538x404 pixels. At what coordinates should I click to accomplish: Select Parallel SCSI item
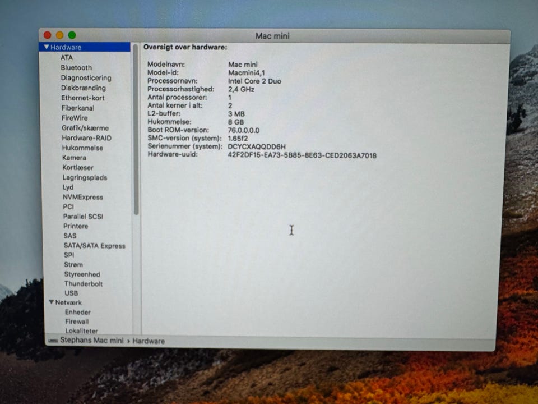coord(83,217)
